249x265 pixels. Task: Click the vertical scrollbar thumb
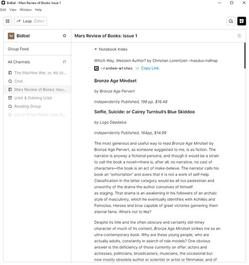pos(245,56)
